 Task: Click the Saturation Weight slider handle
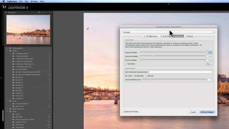[154, 56]
